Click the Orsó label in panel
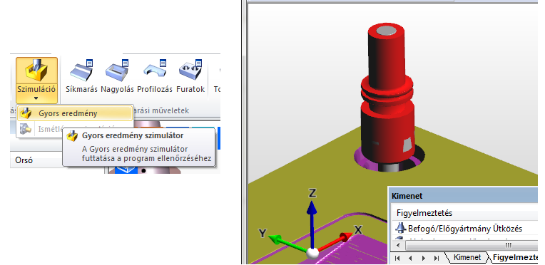The height and width of the screenshot is (265, 545). [24, 160]
